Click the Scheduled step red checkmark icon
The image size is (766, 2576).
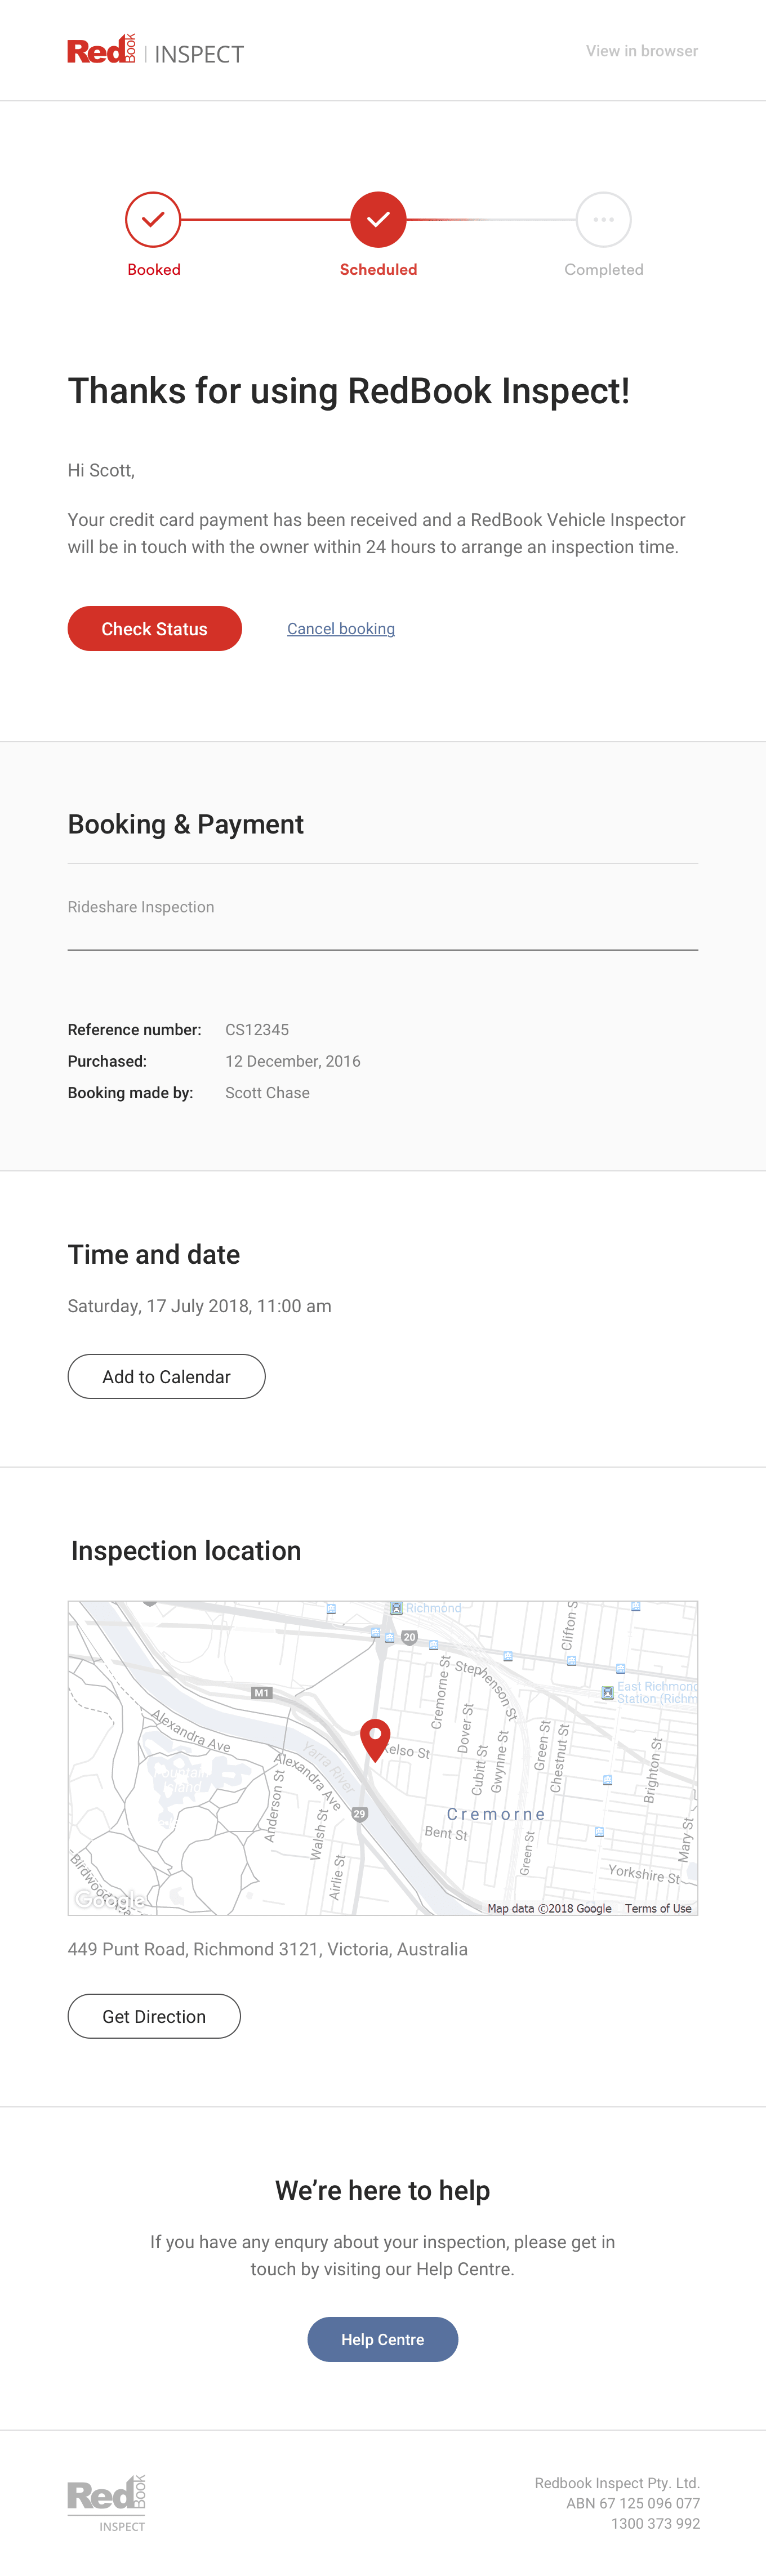tap(378, 219)
